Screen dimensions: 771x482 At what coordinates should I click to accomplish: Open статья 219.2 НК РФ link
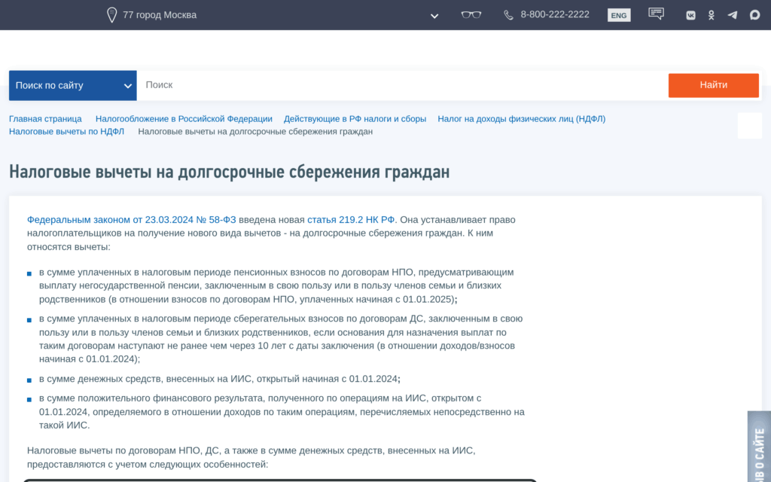click(351, 219)
